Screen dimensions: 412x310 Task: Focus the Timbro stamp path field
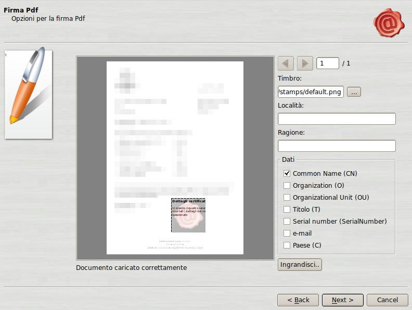pos(311,92)
